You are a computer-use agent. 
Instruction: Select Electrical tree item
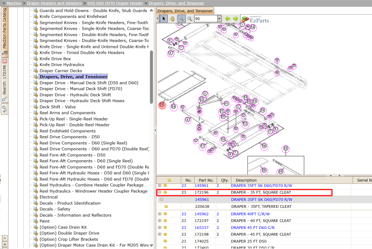click(x=48, y=197)
